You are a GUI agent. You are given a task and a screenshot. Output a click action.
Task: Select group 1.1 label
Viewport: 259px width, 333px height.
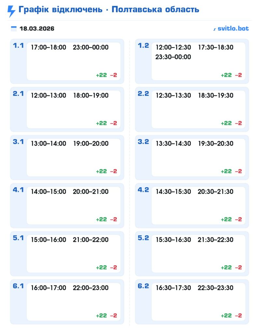pyautogui.click(x=18, y=46)
